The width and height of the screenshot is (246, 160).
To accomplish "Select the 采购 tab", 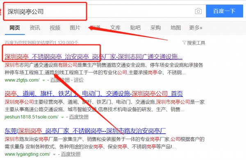I will coord(155,28).
